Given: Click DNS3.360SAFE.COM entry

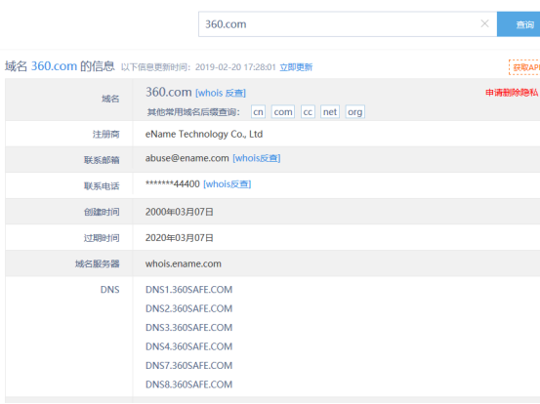Looking at the screenshot, I should point(189,328).
